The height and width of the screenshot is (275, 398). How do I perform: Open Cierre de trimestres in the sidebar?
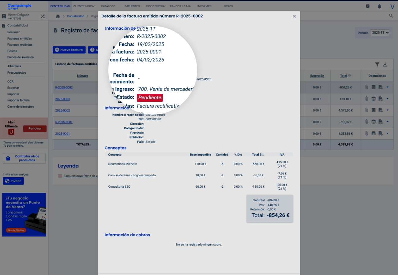[x=21, y=107]
